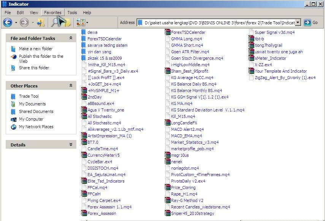Select file MACD Alert2.mq4
The height and width of the screenshot is (221, 325).
pyautogui.click(x=187, y=129)
